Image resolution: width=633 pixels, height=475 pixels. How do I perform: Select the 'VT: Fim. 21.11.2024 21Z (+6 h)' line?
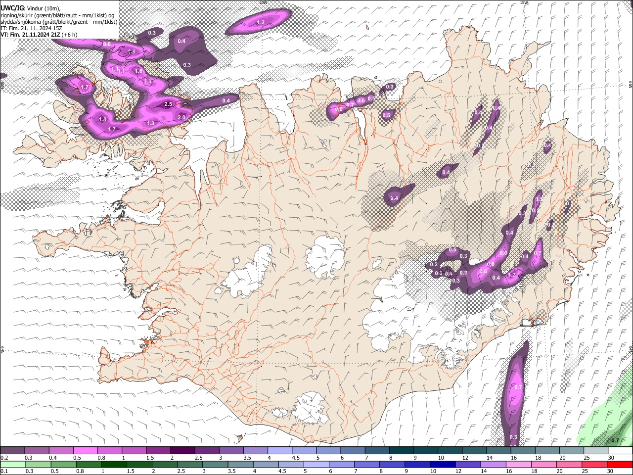point(39,35)
